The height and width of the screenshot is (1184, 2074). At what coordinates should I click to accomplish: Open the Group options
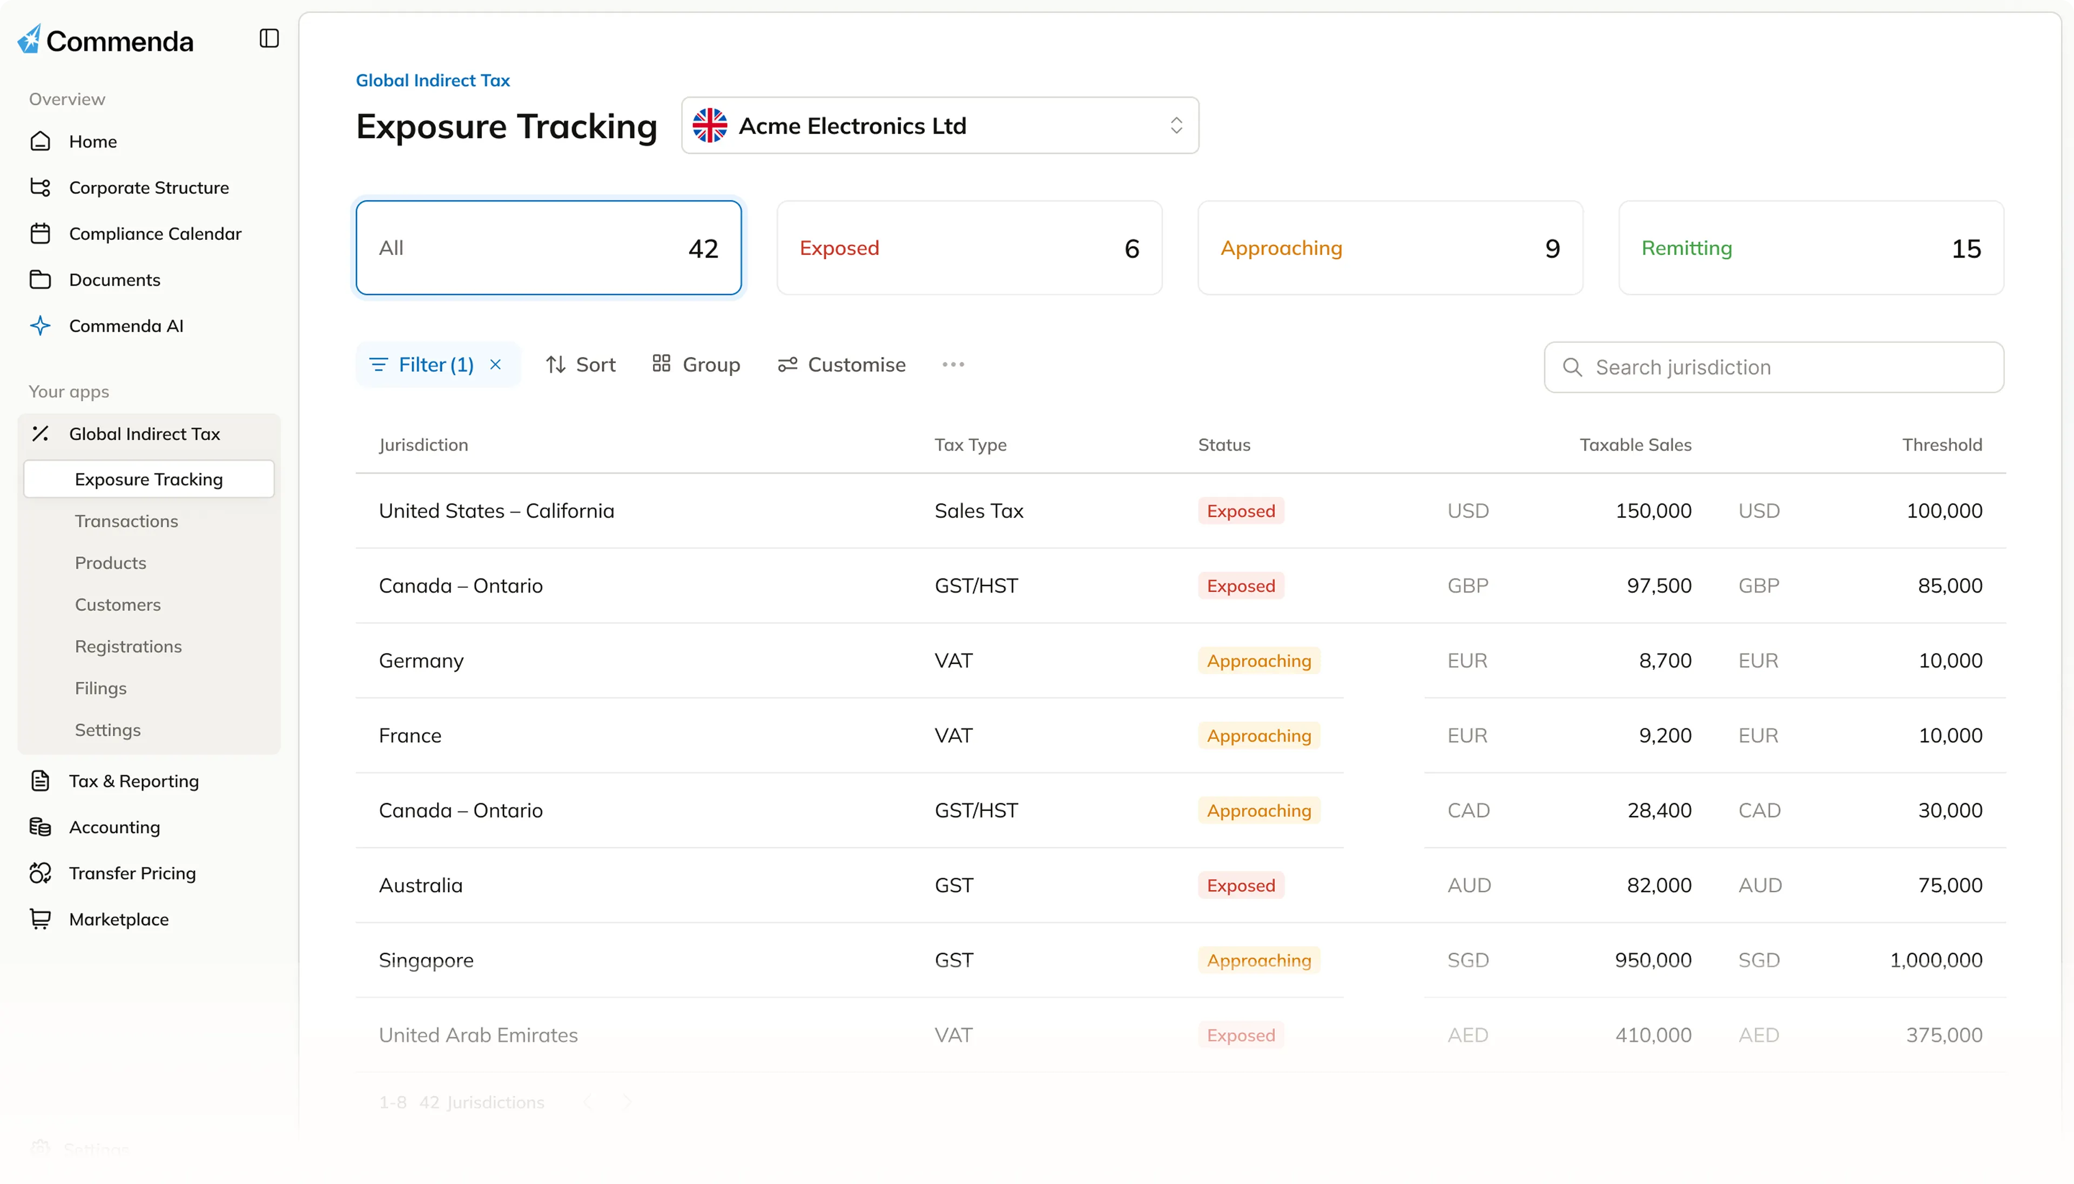coord(696,364)
